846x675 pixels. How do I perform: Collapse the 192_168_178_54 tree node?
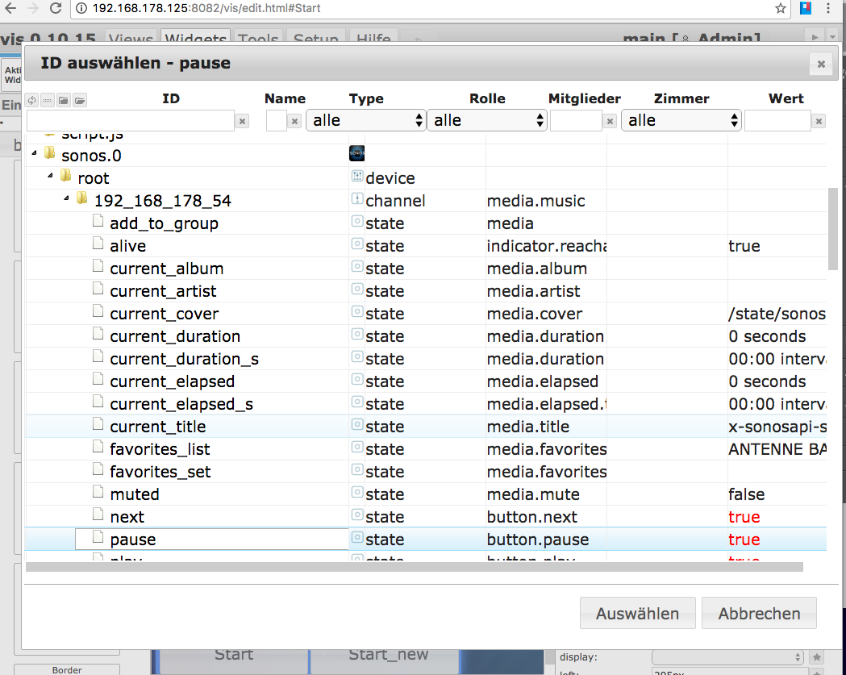click(66, 198)
